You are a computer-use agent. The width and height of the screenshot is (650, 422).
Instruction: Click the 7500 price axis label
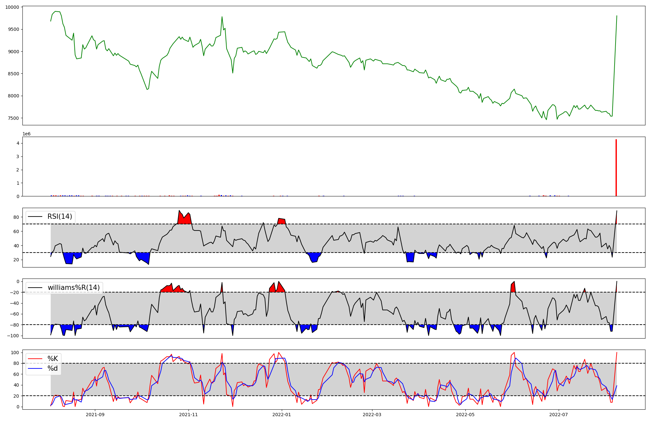click(13, 118)
